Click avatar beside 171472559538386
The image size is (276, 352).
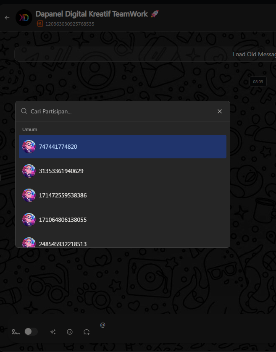pos(29,195)
